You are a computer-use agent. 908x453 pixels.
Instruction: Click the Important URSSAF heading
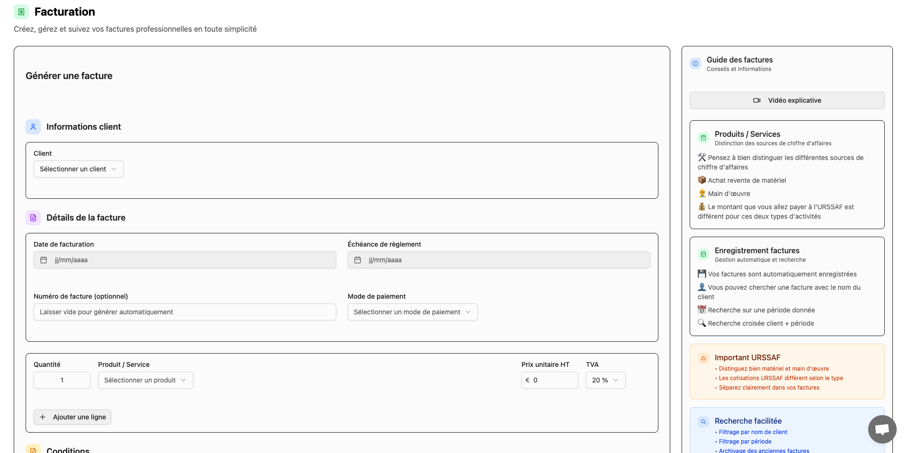coord(747,358)
